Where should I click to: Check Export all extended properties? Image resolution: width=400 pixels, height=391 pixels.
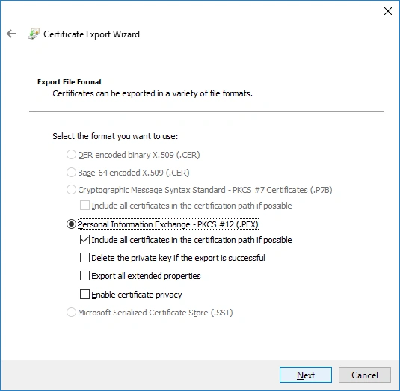click(84, 276)
